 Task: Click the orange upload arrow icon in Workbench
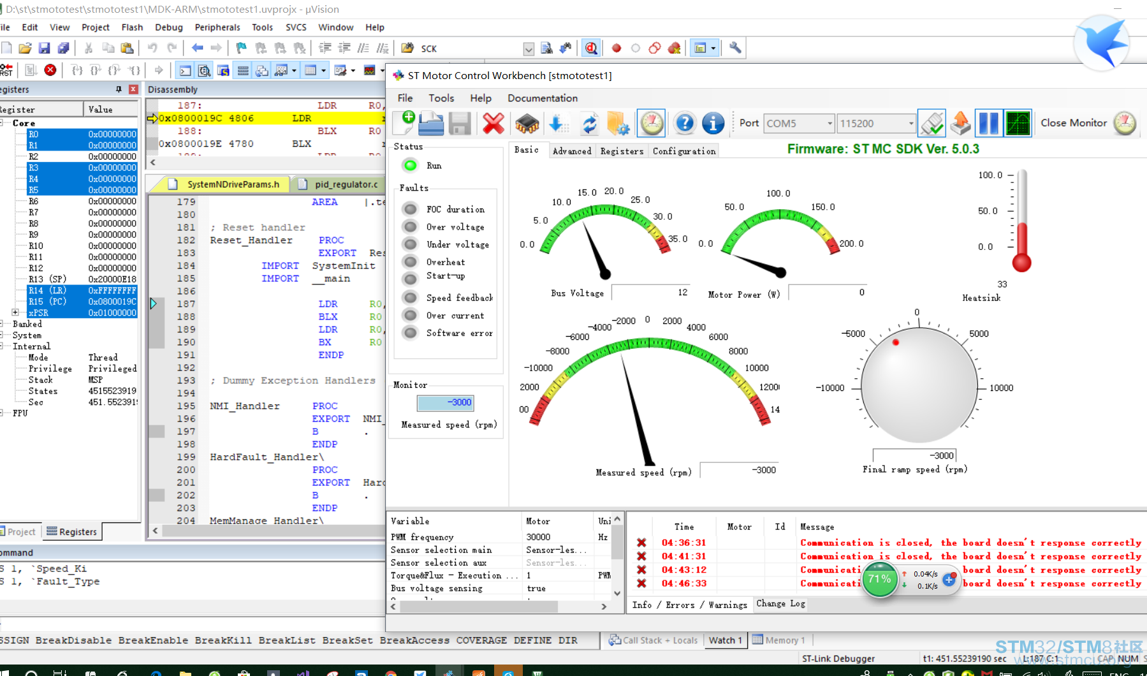click(960, 123)
